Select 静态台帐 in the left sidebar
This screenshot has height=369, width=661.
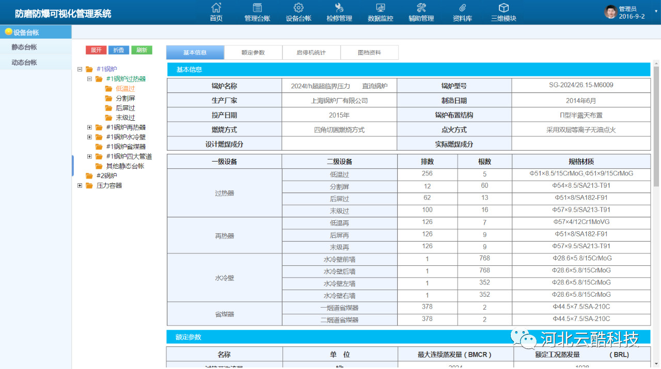tap(24, 47)
